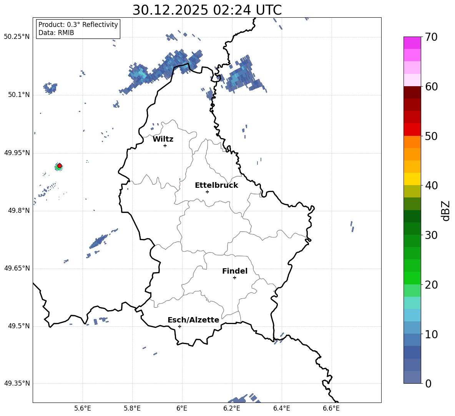Viewport: 455px width, 416px height.
Task: Click the Esch/Alzette city label
Action: click(194, 320)
